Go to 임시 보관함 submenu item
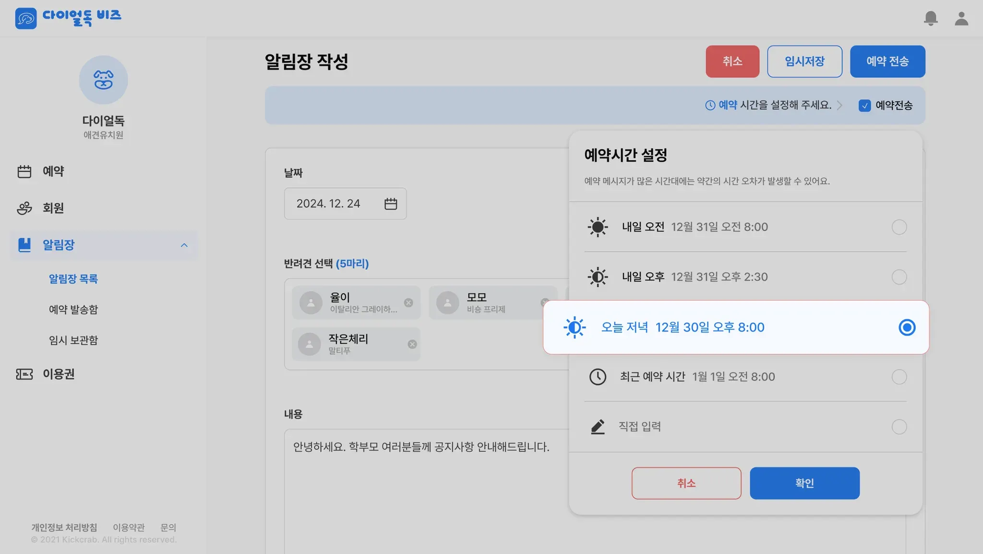Image resolution: width=983 pixels, height=554 pixels. [73, 340]
